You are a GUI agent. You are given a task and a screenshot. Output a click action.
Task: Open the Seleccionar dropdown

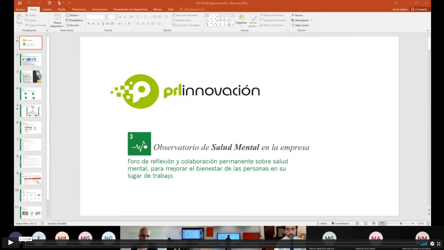(x=301, y=25)
